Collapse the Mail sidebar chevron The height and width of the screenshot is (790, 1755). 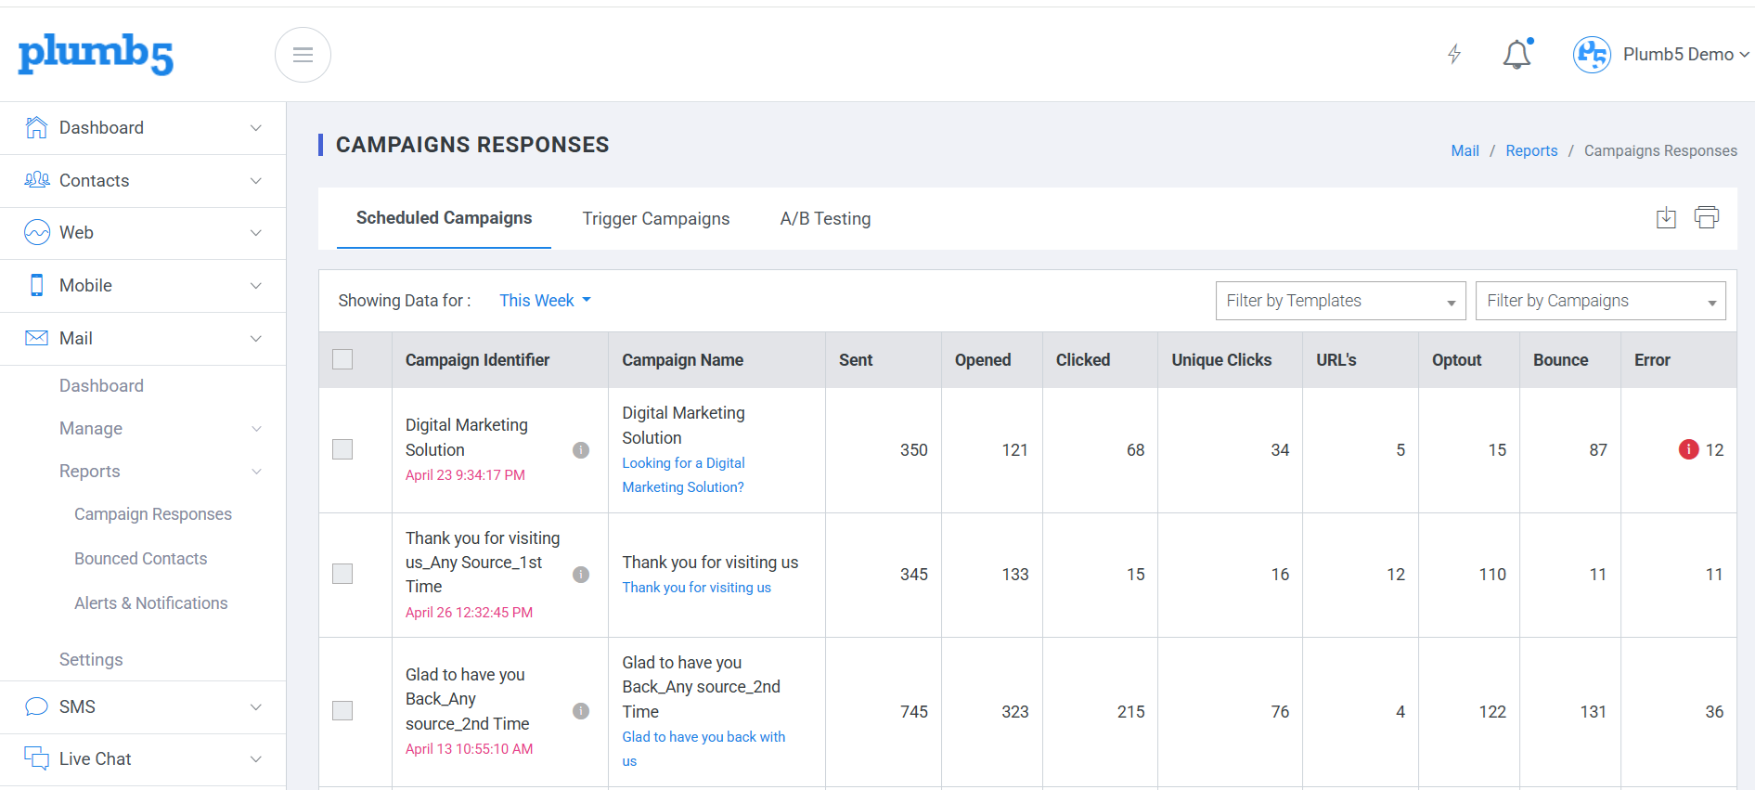pos(256,339)
